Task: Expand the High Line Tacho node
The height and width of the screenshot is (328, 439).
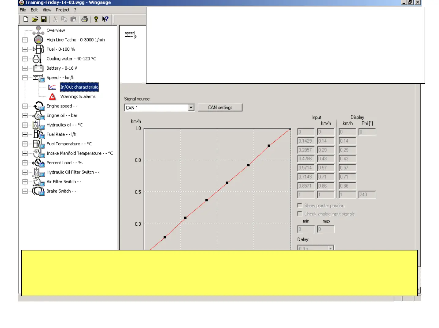Action: (25, 40)
